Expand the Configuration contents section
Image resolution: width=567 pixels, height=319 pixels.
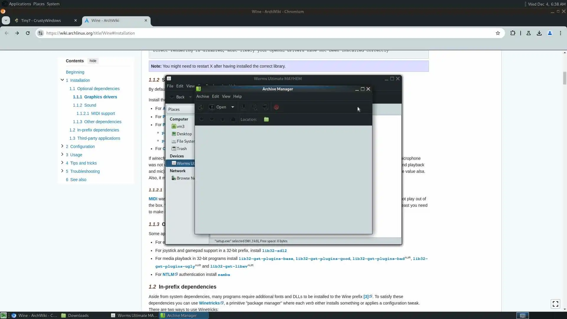click(x=62, y=146)
